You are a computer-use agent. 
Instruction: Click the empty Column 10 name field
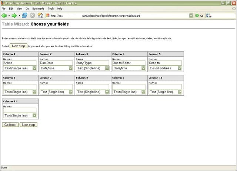(165, 87)
